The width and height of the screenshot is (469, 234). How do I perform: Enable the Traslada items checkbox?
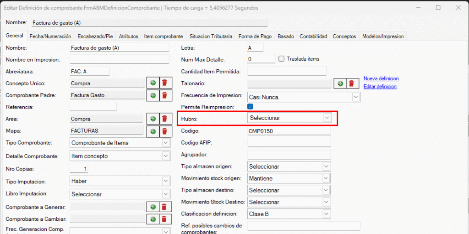pos(282,59)
